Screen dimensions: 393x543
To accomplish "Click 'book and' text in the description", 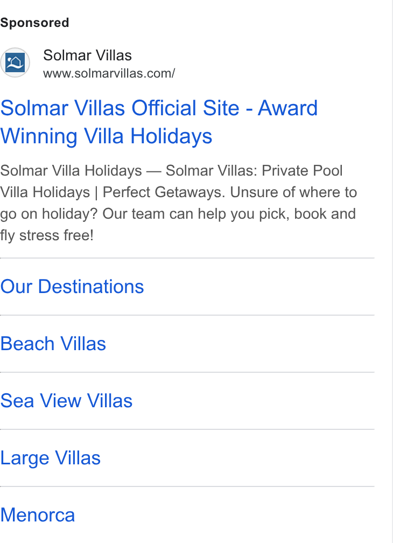I will coord(325,214).
